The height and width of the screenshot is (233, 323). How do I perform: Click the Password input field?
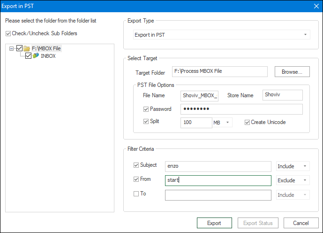pyautogui.click(x=241, y=109)
